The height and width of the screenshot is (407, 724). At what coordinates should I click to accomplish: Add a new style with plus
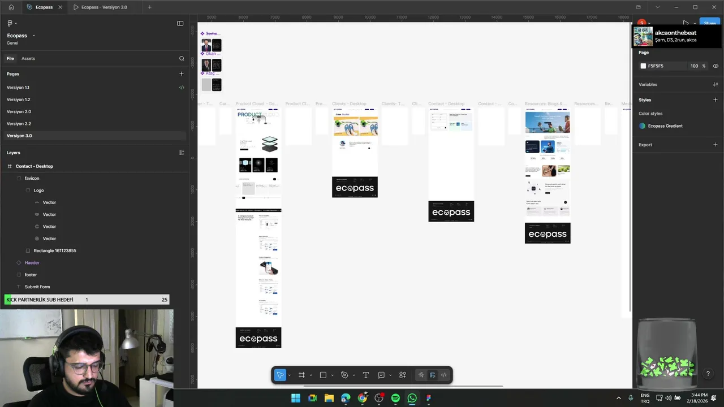716,99
